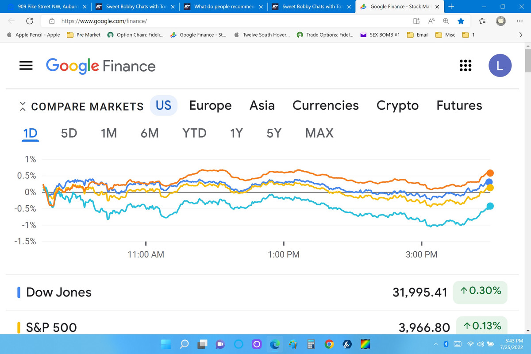Switch chart to 1M range
The height and width of the screenshot is (354, 531).
point(108,133)
